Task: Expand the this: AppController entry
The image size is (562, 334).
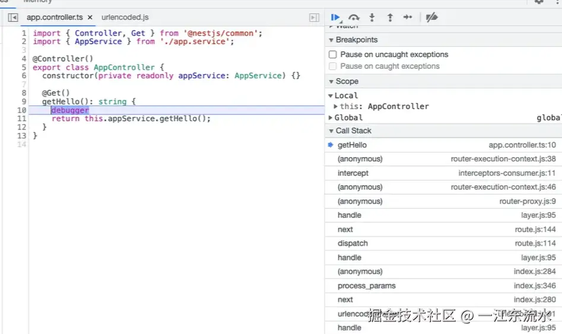Action: click(335, 106)
